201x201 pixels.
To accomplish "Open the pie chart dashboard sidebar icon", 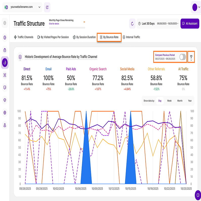I will click(5, 37).
